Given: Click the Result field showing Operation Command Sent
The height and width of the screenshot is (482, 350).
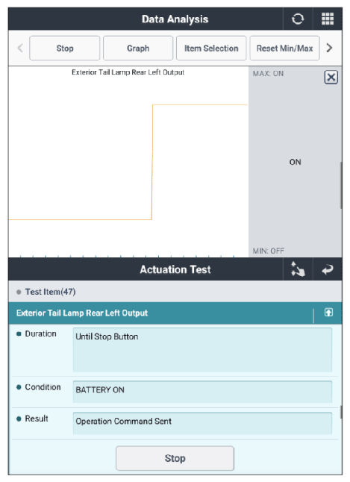Looking at the screenshot, I should tap(202, 423).
